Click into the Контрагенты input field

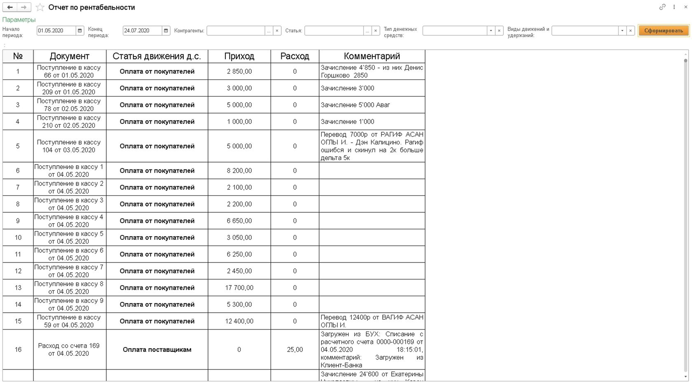(x=236, y=30)
